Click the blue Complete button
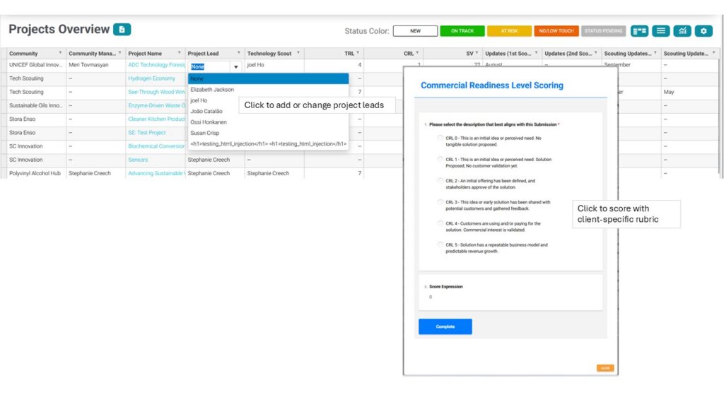724x407 pixels. point(445,326)
